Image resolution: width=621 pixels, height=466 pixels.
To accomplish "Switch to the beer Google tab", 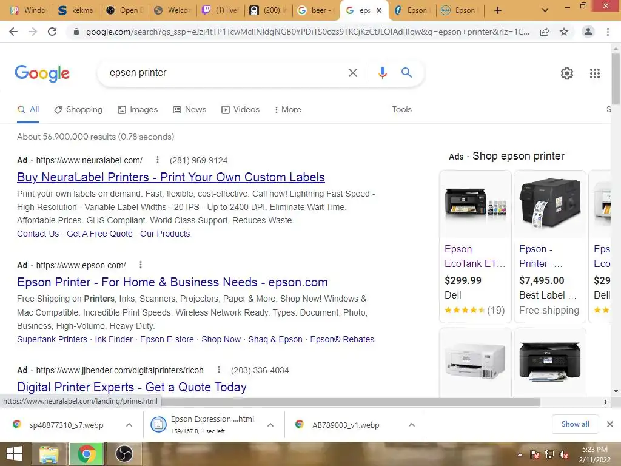I will pyautogui.click(x=316, y=10).
